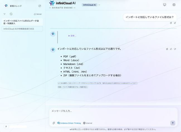The width and height of the screenshot is (181, 132).
Task: Select the Markdown(.md) list item
Action: pos(73,64)
